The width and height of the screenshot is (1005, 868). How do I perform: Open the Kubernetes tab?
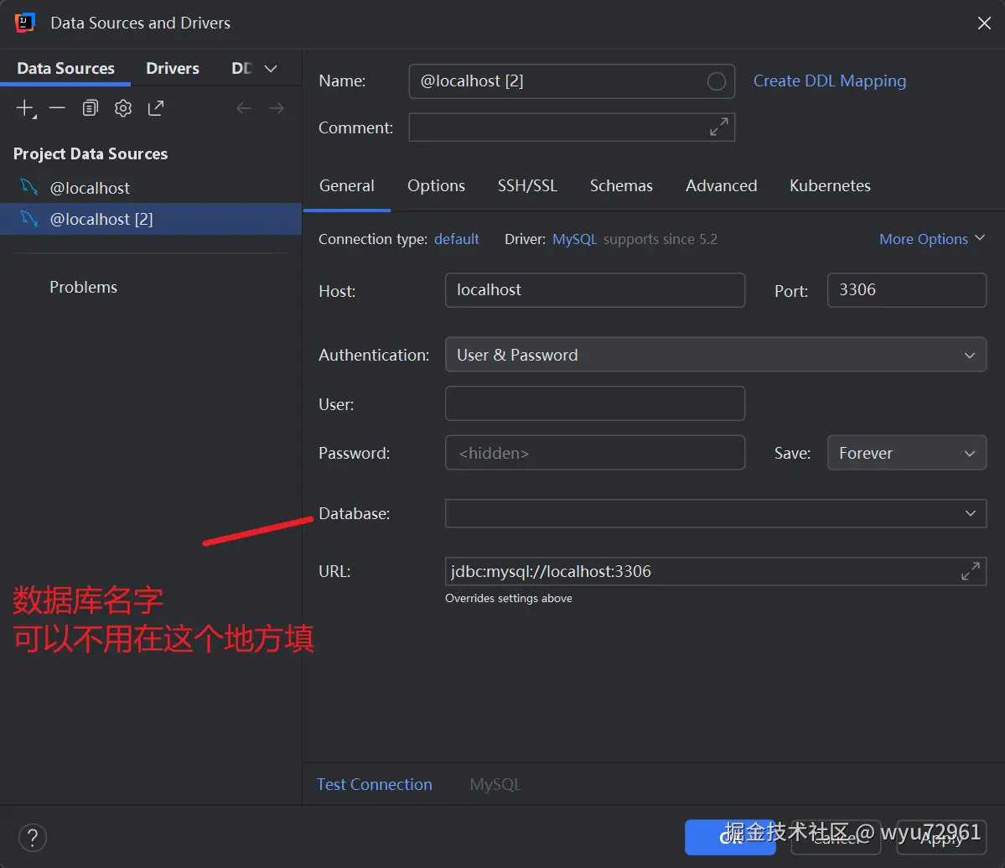click(x=830, y=186)
